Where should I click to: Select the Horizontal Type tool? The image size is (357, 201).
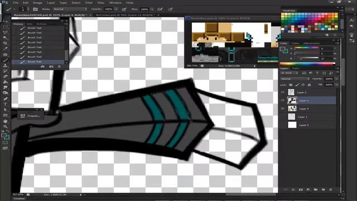point(6,104)
